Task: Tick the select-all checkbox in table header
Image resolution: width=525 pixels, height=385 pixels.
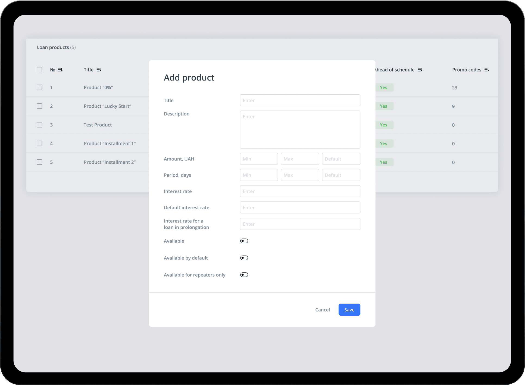Action: (x=39, y=70)
